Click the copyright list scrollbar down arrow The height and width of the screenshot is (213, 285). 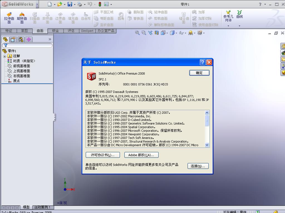click(207, 145)
